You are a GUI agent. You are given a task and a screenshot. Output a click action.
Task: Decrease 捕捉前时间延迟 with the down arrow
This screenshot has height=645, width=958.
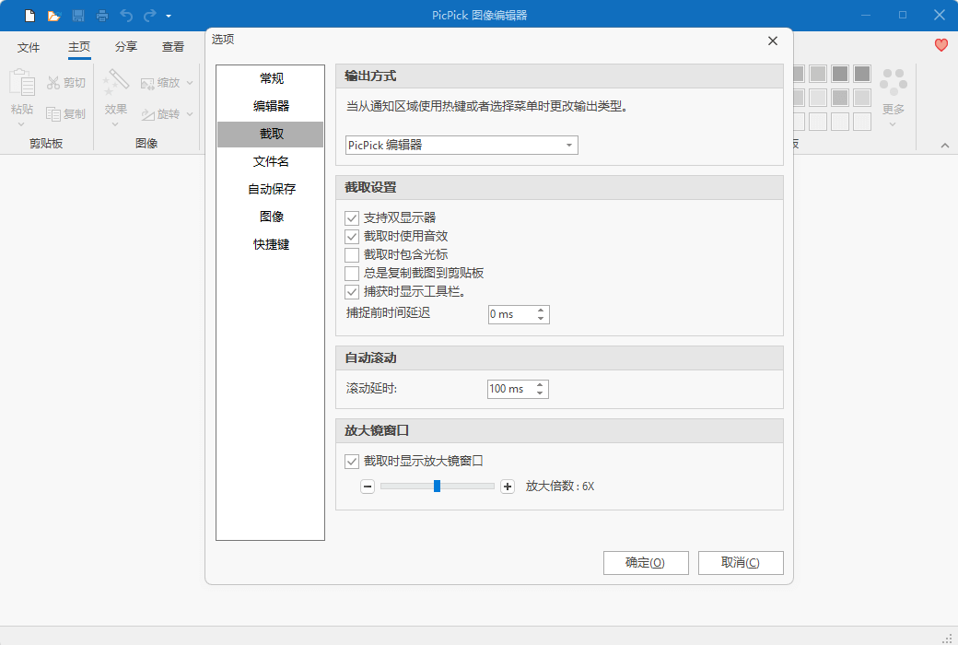541,319
